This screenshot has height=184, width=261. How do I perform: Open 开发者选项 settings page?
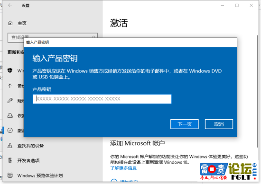point(28,161)
